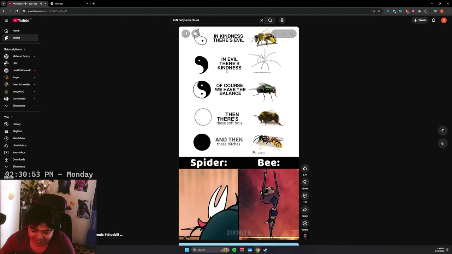Open Arrge channel subscription
Image resolution: width=452 pixels, height=254 pixels.
click(x=20, y=77)
